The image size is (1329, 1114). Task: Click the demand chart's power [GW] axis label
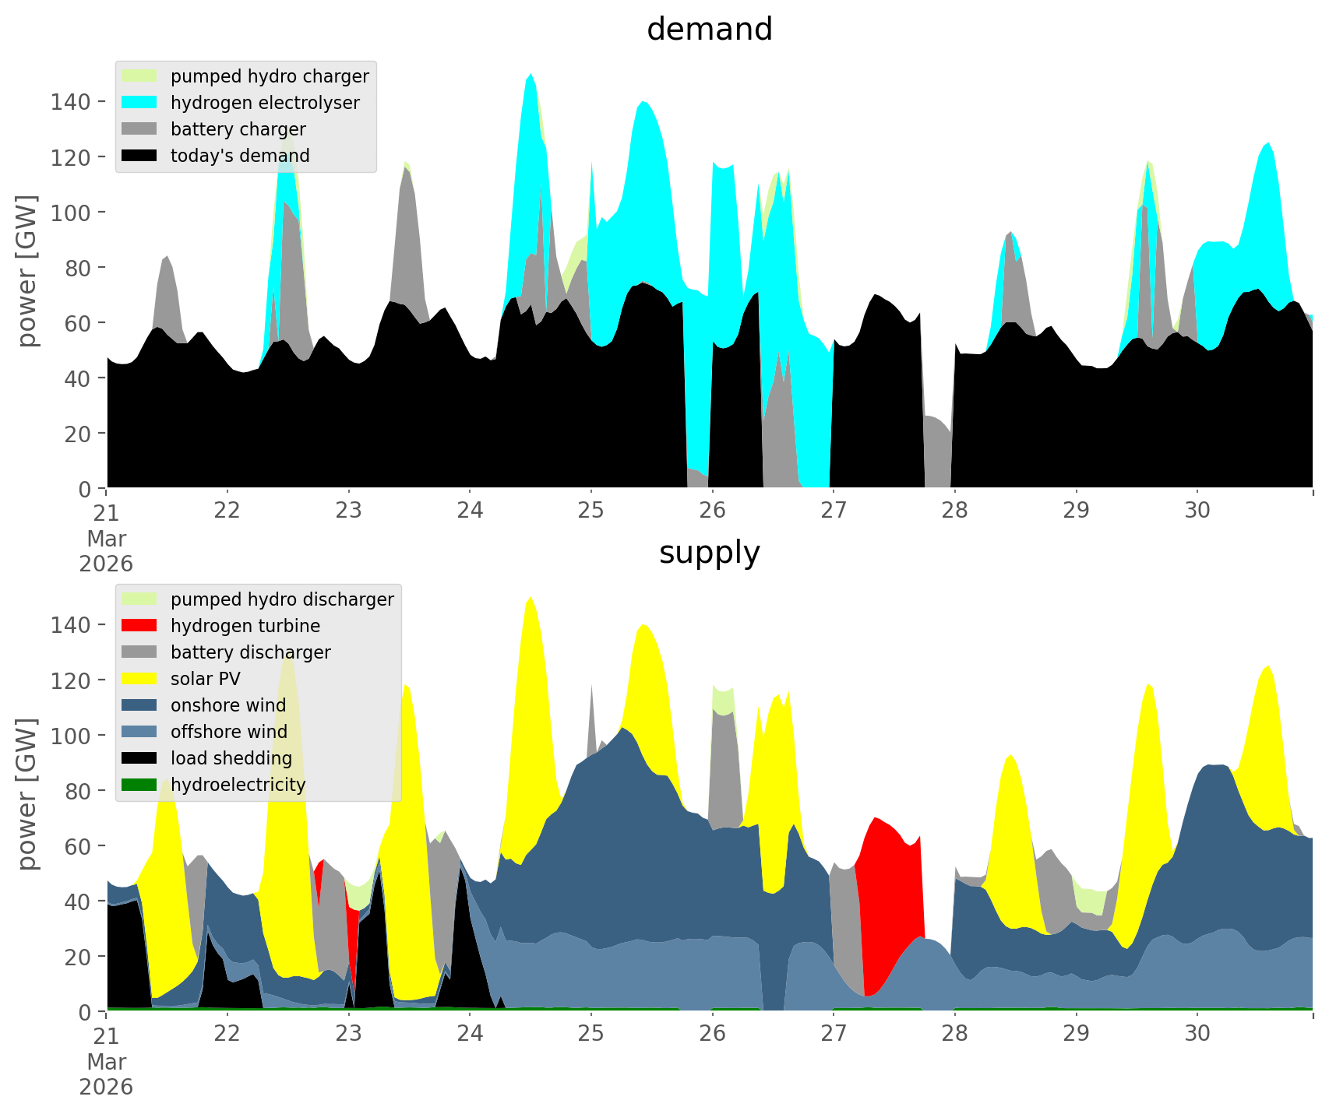(27, 270)
